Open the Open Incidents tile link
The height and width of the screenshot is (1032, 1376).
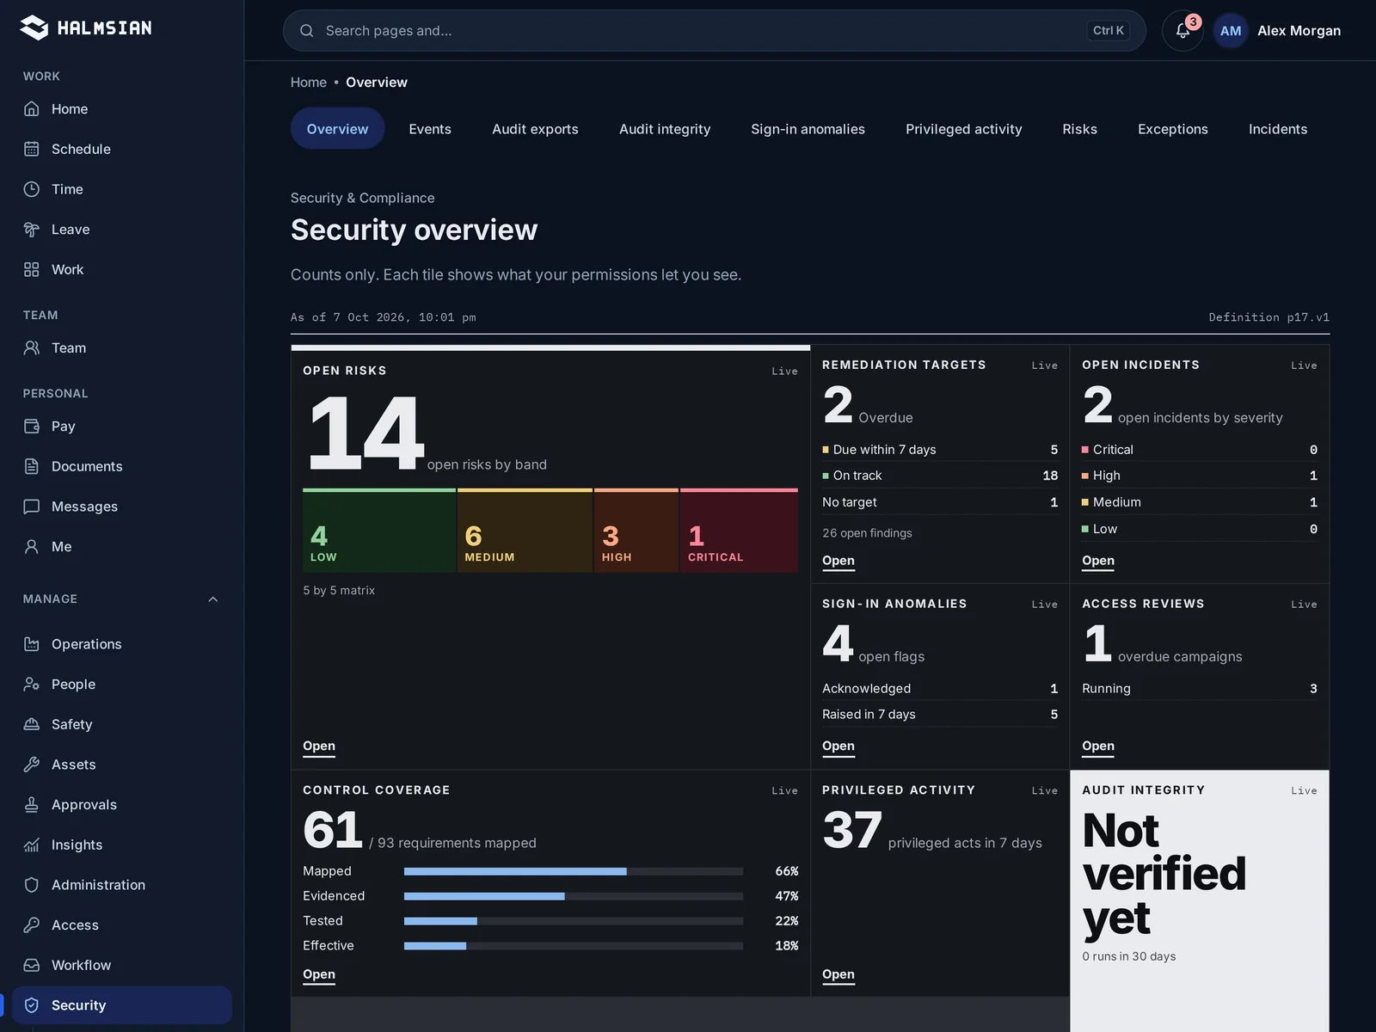point(1098,561)
